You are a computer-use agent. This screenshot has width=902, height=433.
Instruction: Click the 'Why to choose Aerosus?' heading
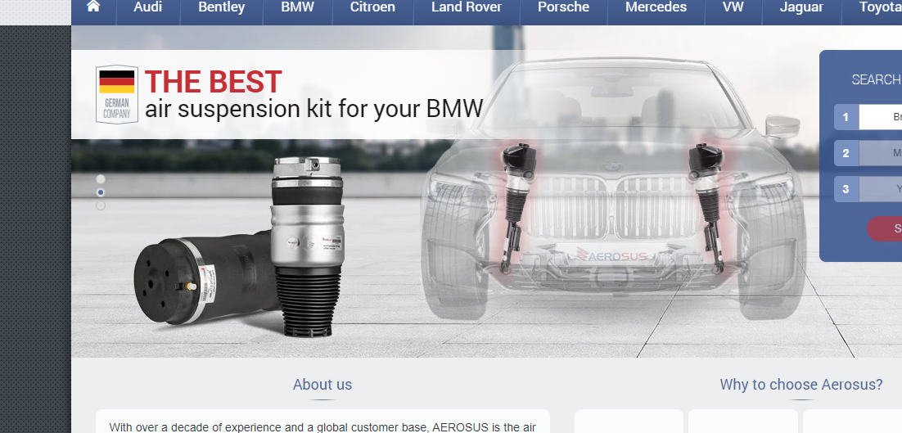(x=801, y=384)
